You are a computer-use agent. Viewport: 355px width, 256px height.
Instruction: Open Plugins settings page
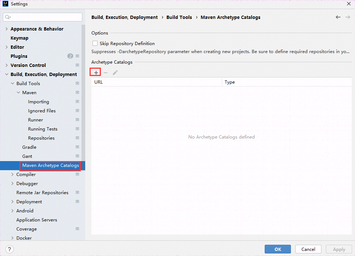tap(19, 56)
